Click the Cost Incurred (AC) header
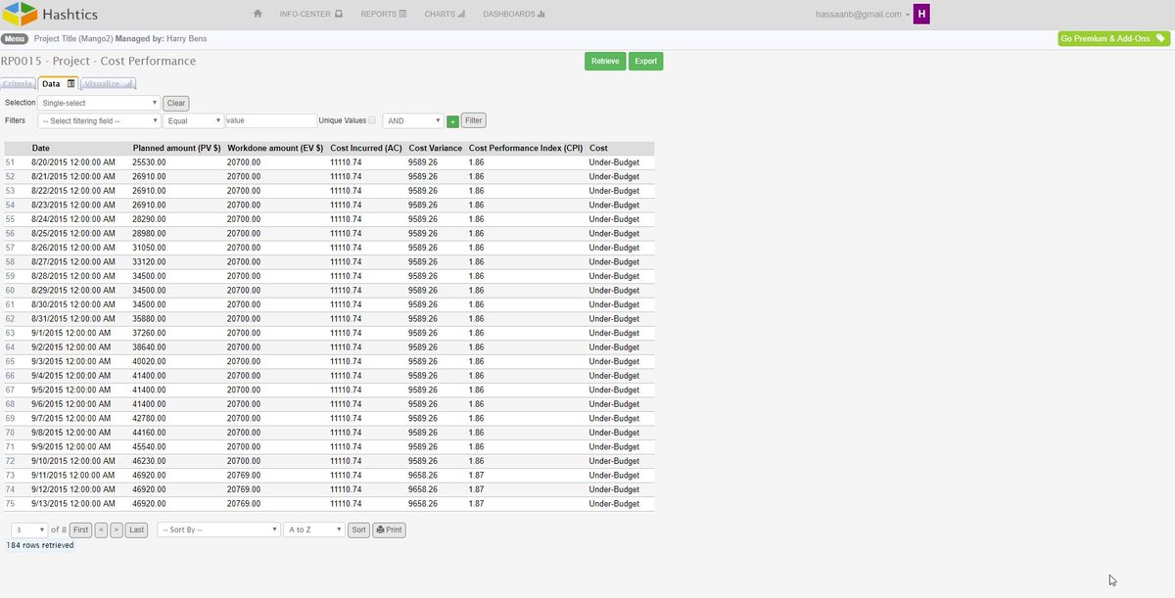The height and width of the screenshot is (598, 1175). (x=366, y=148)
